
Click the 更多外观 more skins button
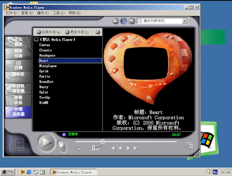(x=77, y=32)
